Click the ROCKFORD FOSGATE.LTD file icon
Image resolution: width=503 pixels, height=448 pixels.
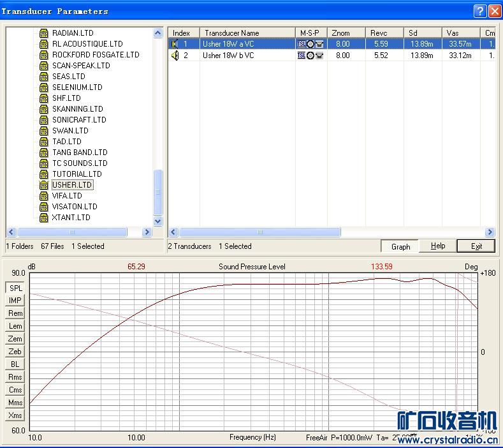coord(43,55)
